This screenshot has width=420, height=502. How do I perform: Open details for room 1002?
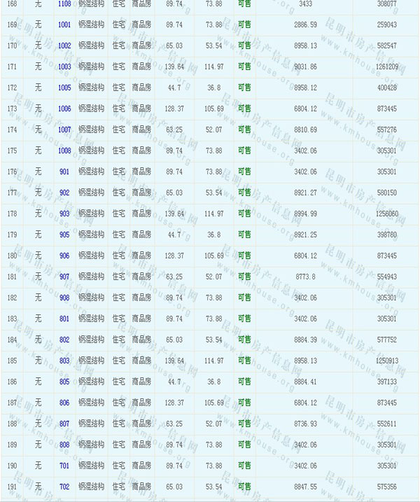64,46
